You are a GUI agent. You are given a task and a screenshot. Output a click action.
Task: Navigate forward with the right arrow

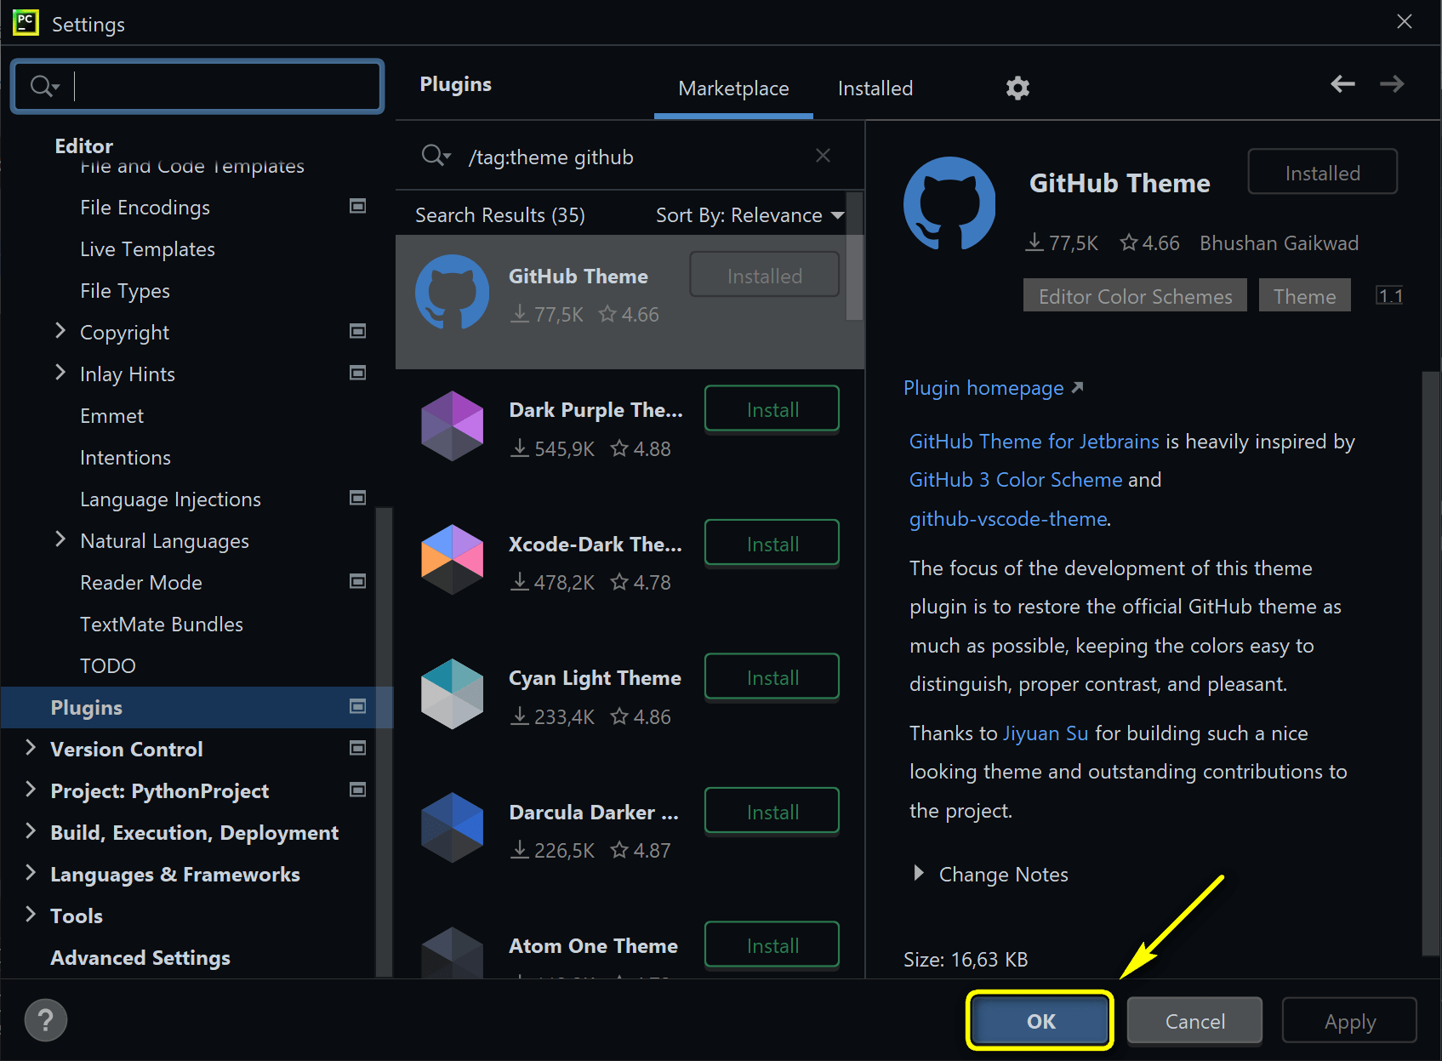tap(1392, 83)
